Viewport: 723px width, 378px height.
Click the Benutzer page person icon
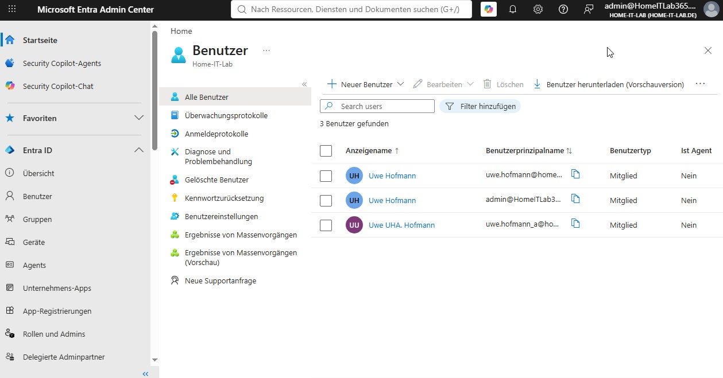[x=179, y=55]
